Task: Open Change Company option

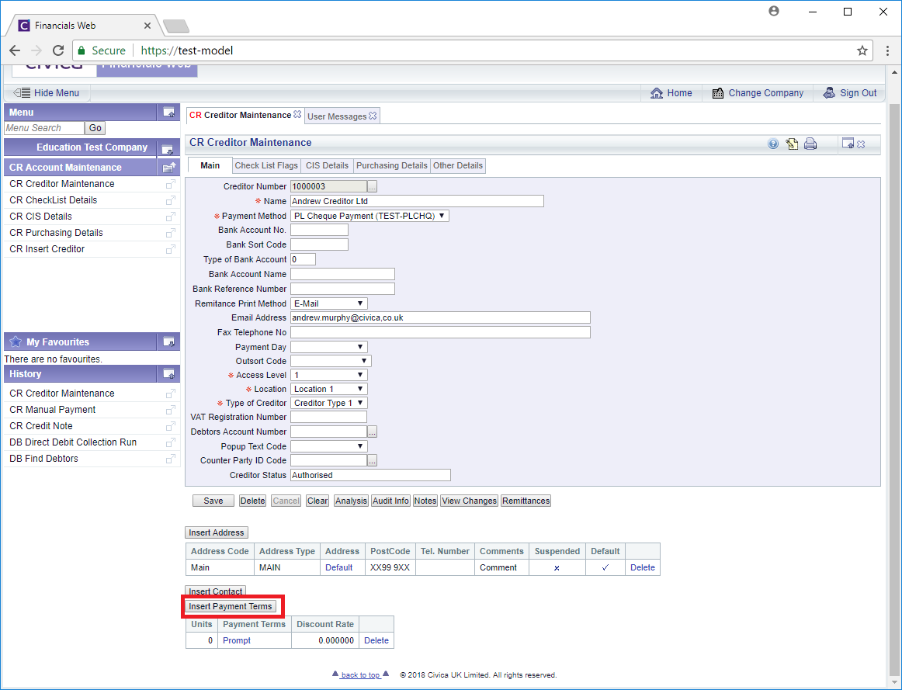Action: 758,92
